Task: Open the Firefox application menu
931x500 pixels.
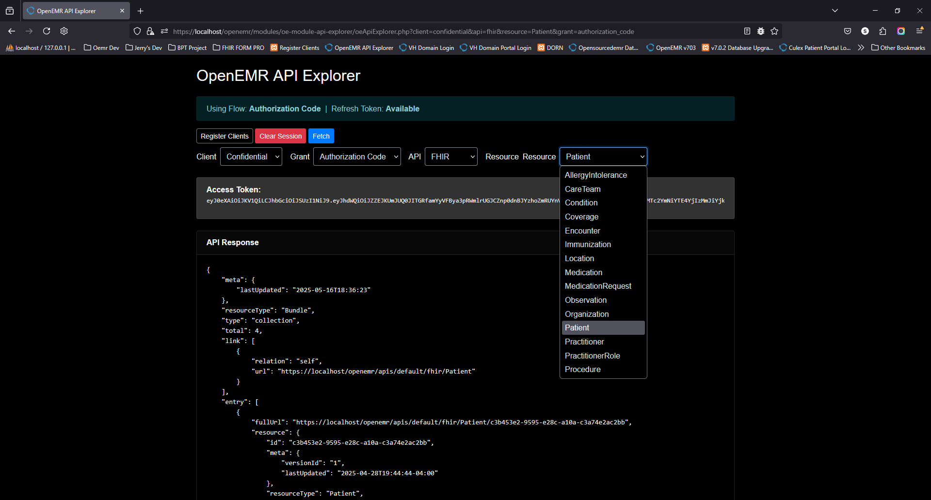Action: [919, 31]
